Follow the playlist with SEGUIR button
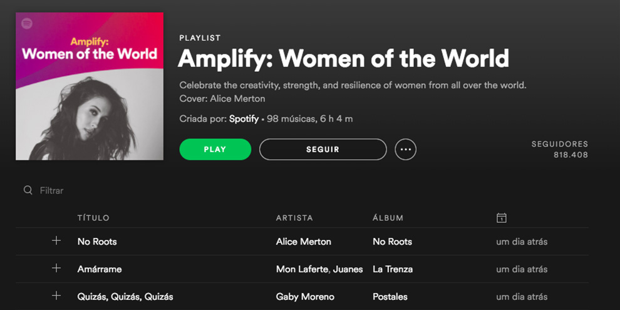Screen dimensions: 620x310 coord(323,150)
